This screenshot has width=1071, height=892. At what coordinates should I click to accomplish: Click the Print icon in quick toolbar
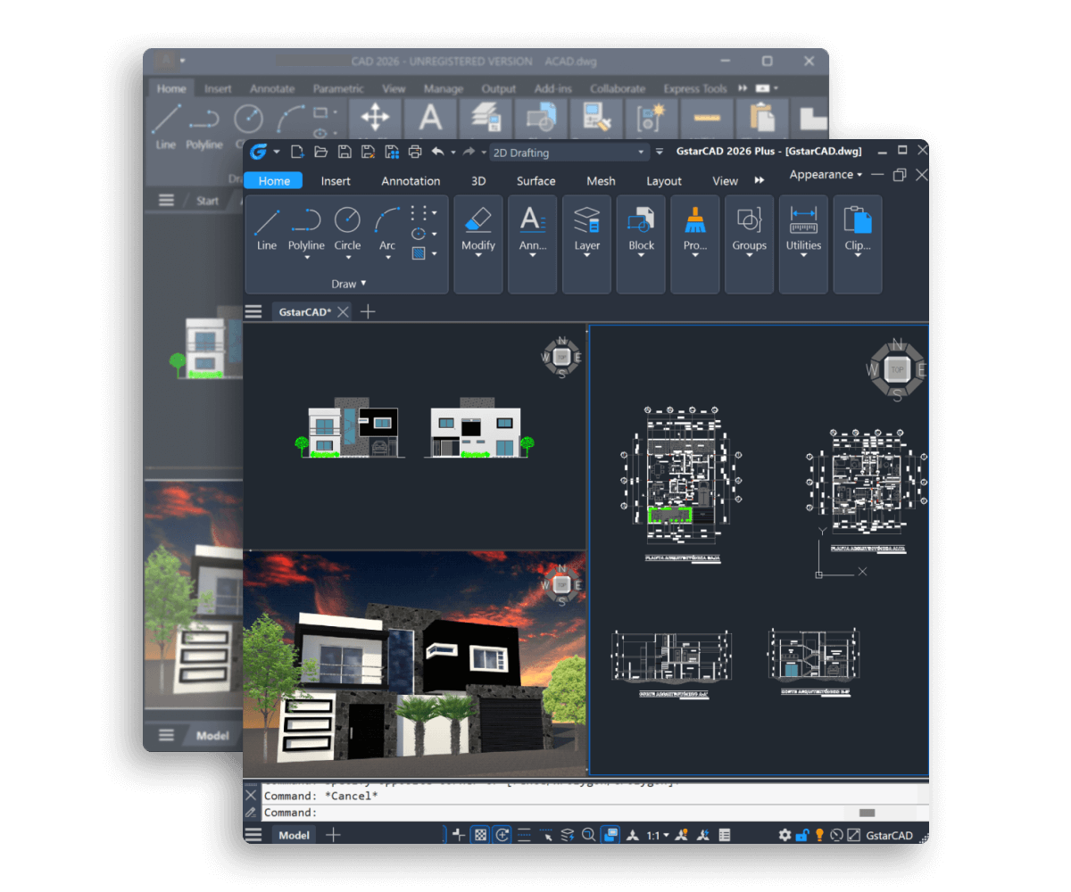tap(414, 152)
